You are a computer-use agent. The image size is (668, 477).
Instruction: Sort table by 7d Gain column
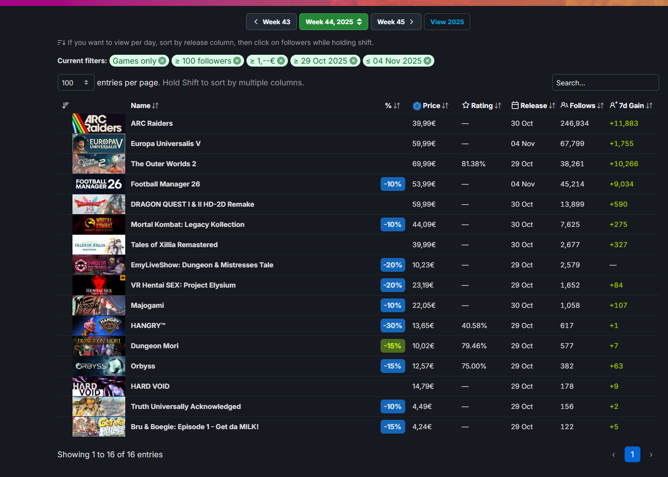(631, 106)
